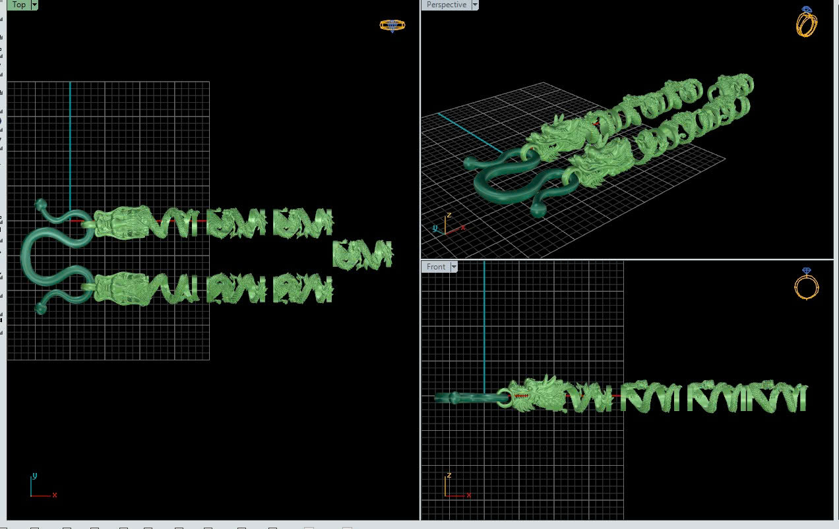Expand the Perspective viewport menu arrow
This screenshot has width=839, height=529.
click(x=475, y=5)
